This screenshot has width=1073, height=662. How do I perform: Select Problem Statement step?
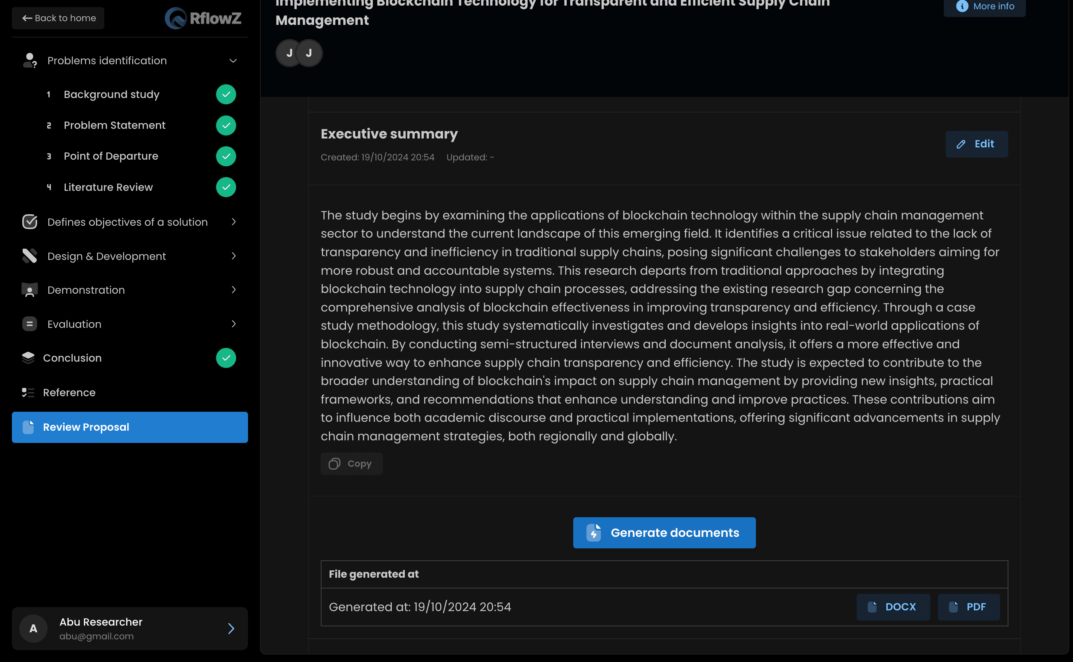click(x=114, y=125)
